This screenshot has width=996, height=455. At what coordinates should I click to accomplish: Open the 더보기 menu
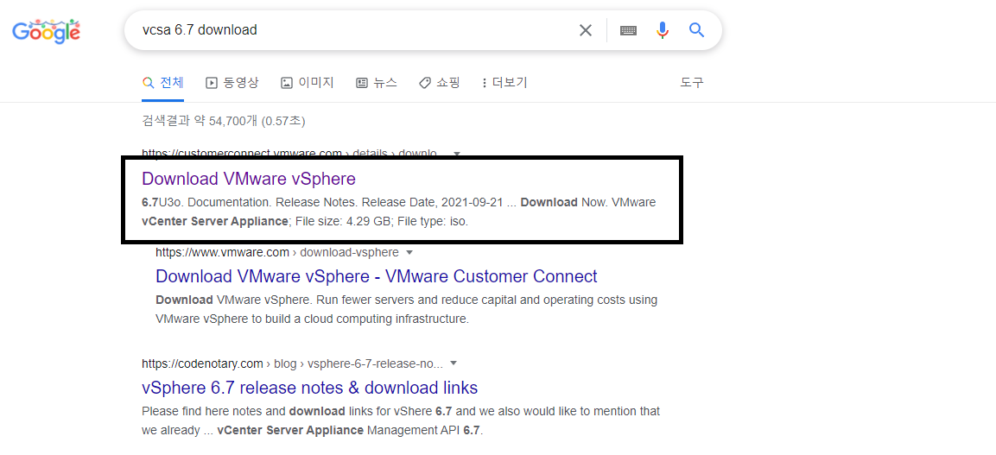505,83
